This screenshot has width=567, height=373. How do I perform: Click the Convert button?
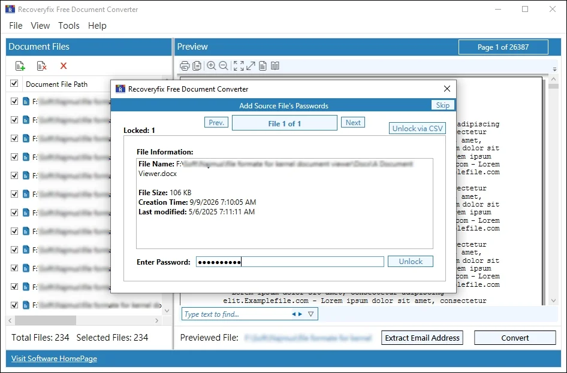[x=515, y=338]
